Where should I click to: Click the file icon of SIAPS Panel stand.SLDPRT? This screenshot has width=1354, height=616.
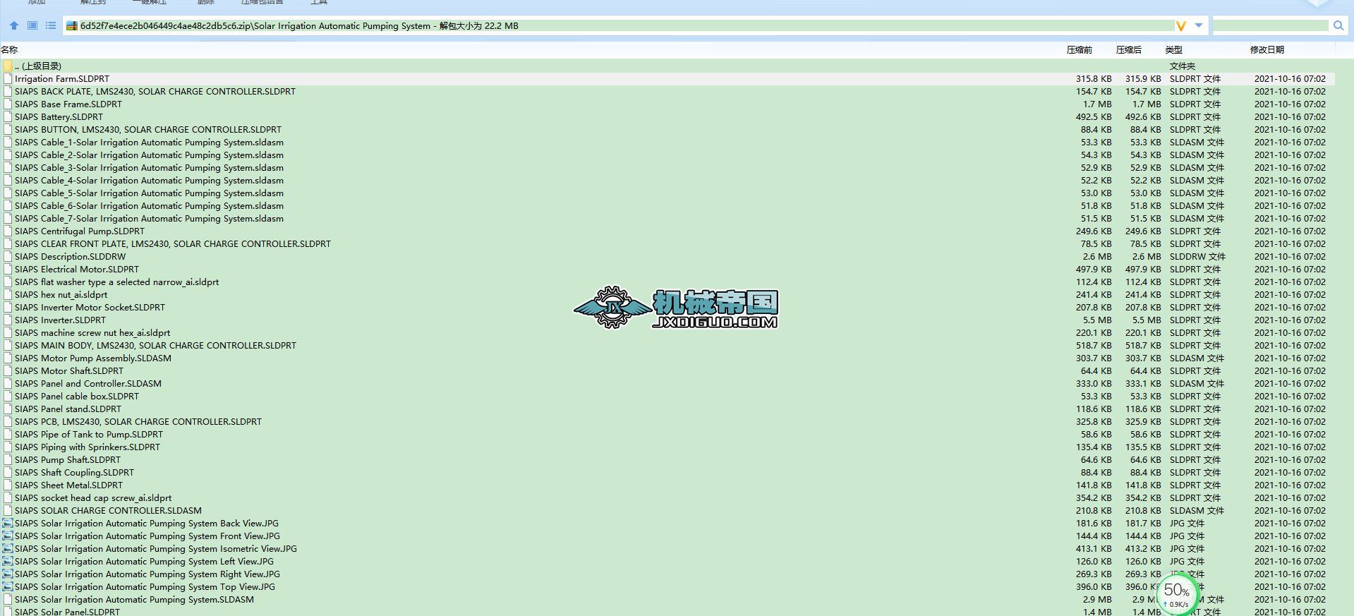[8, 409]
